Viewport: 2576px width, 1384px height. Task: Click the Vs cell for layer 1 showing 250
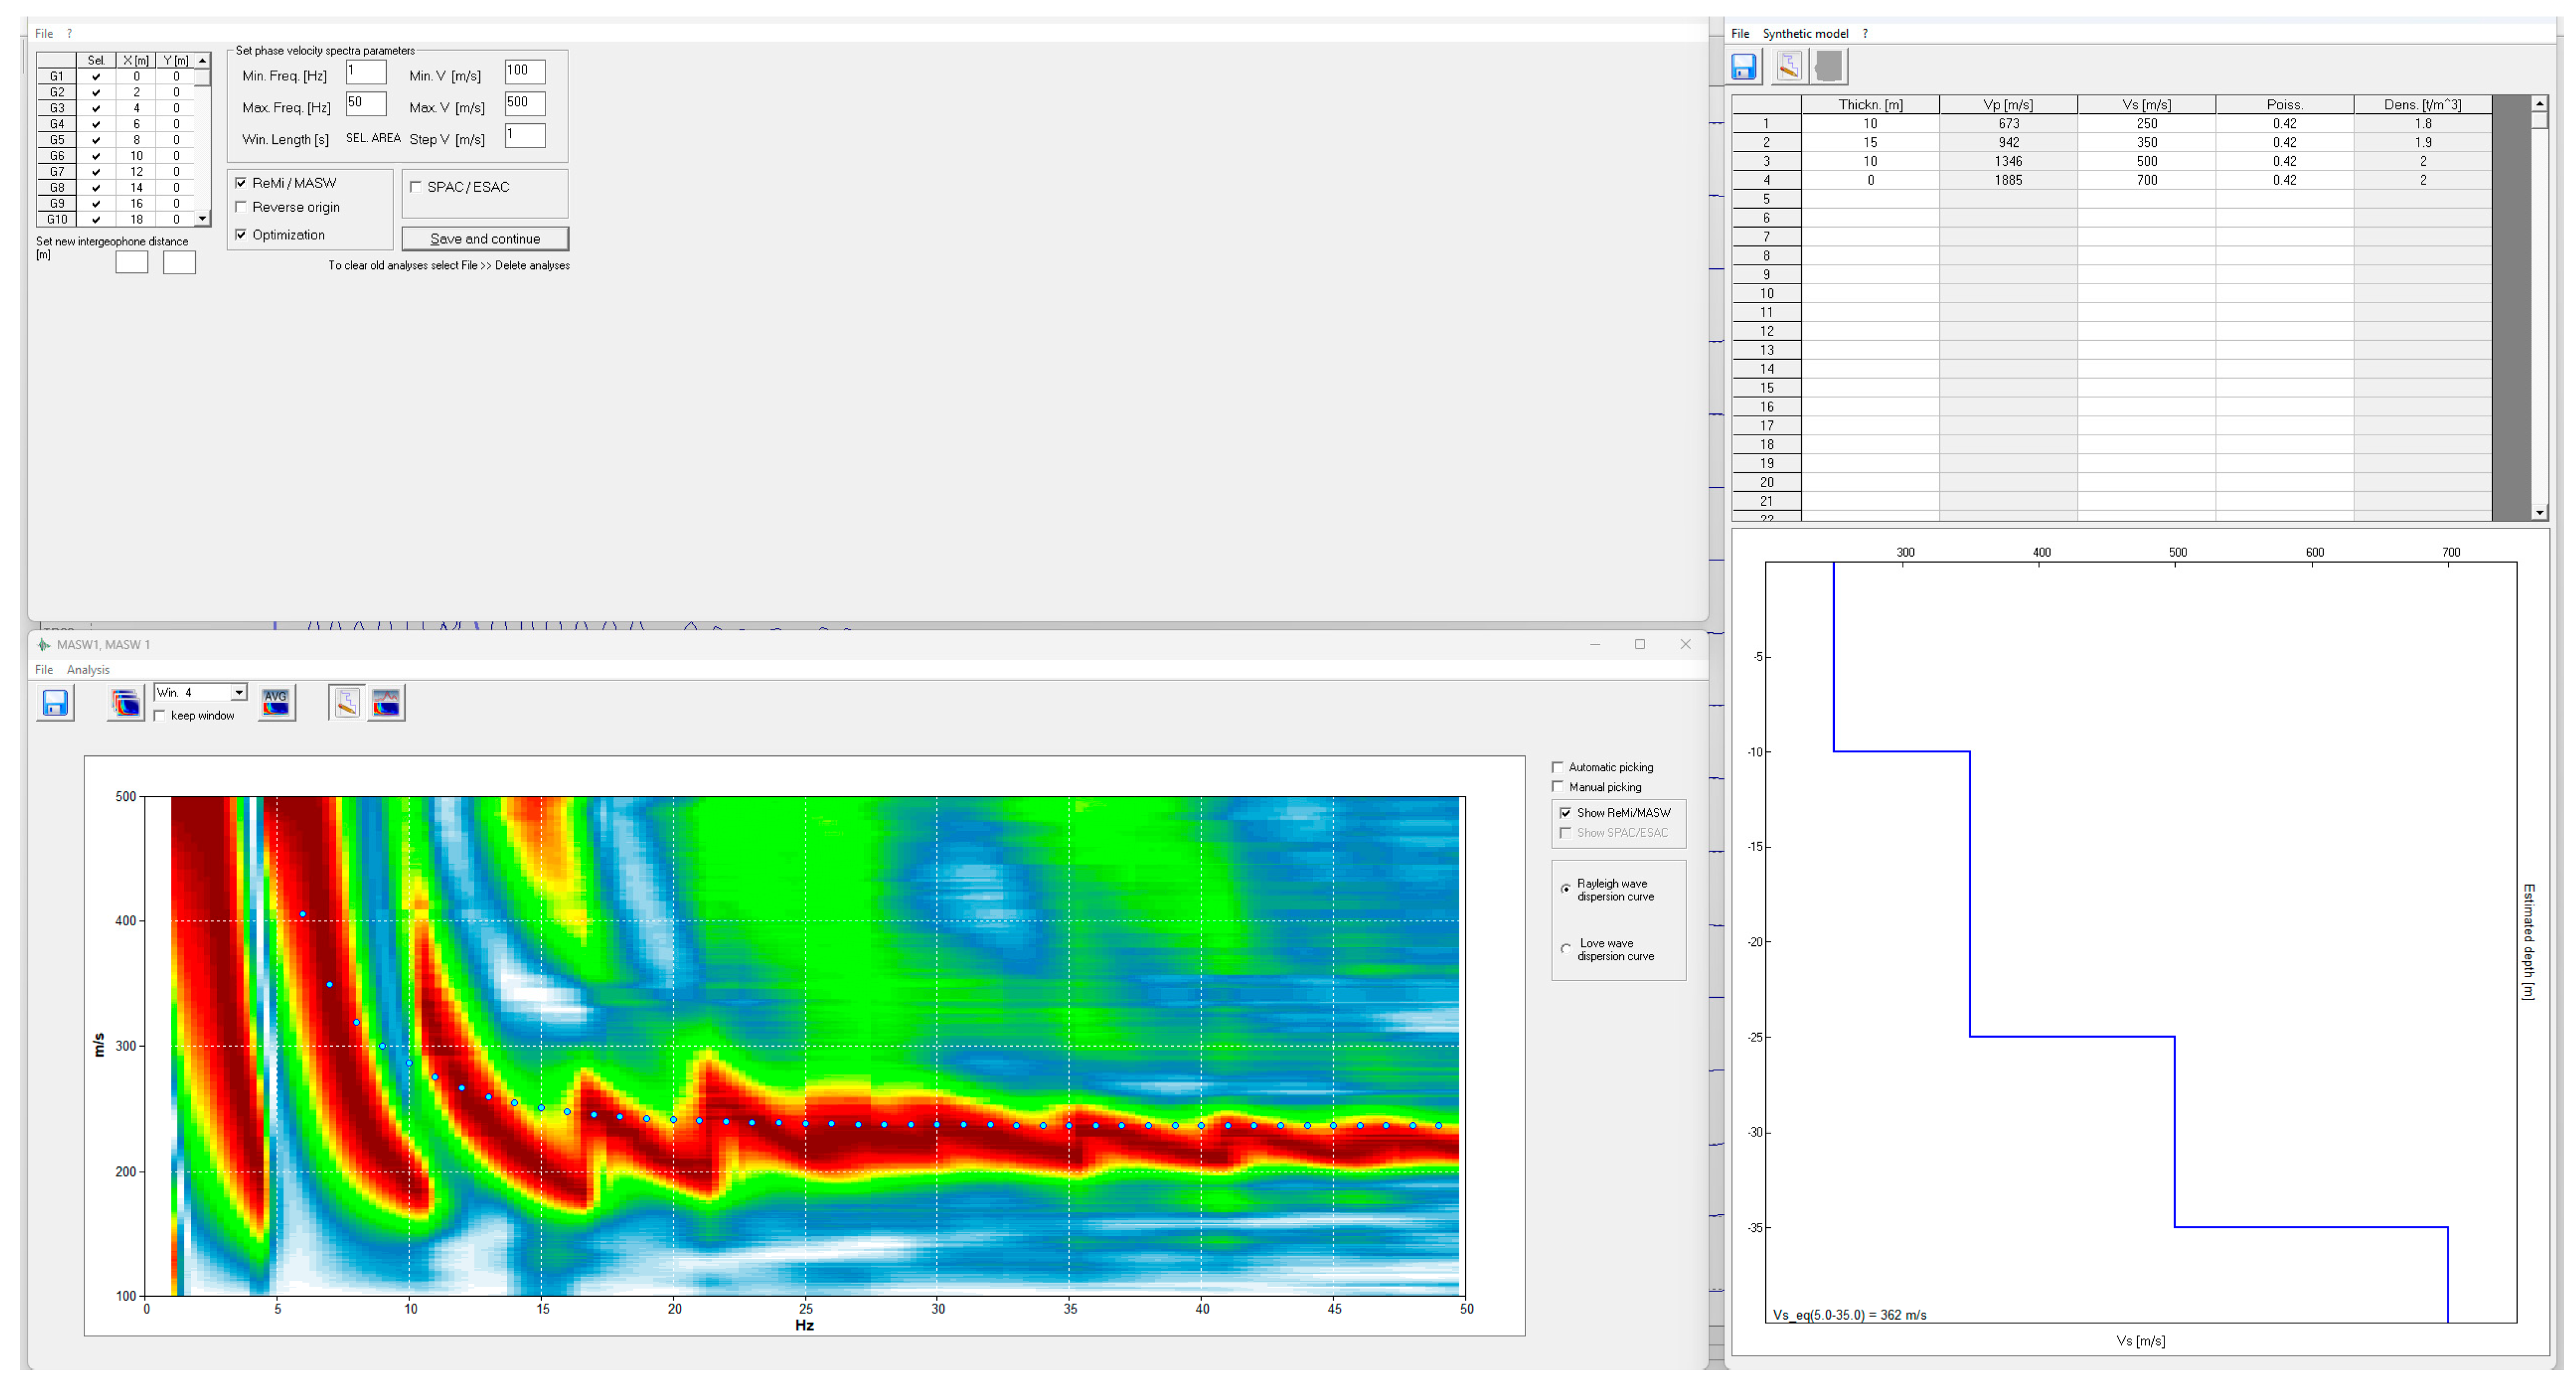(2146, 124)
